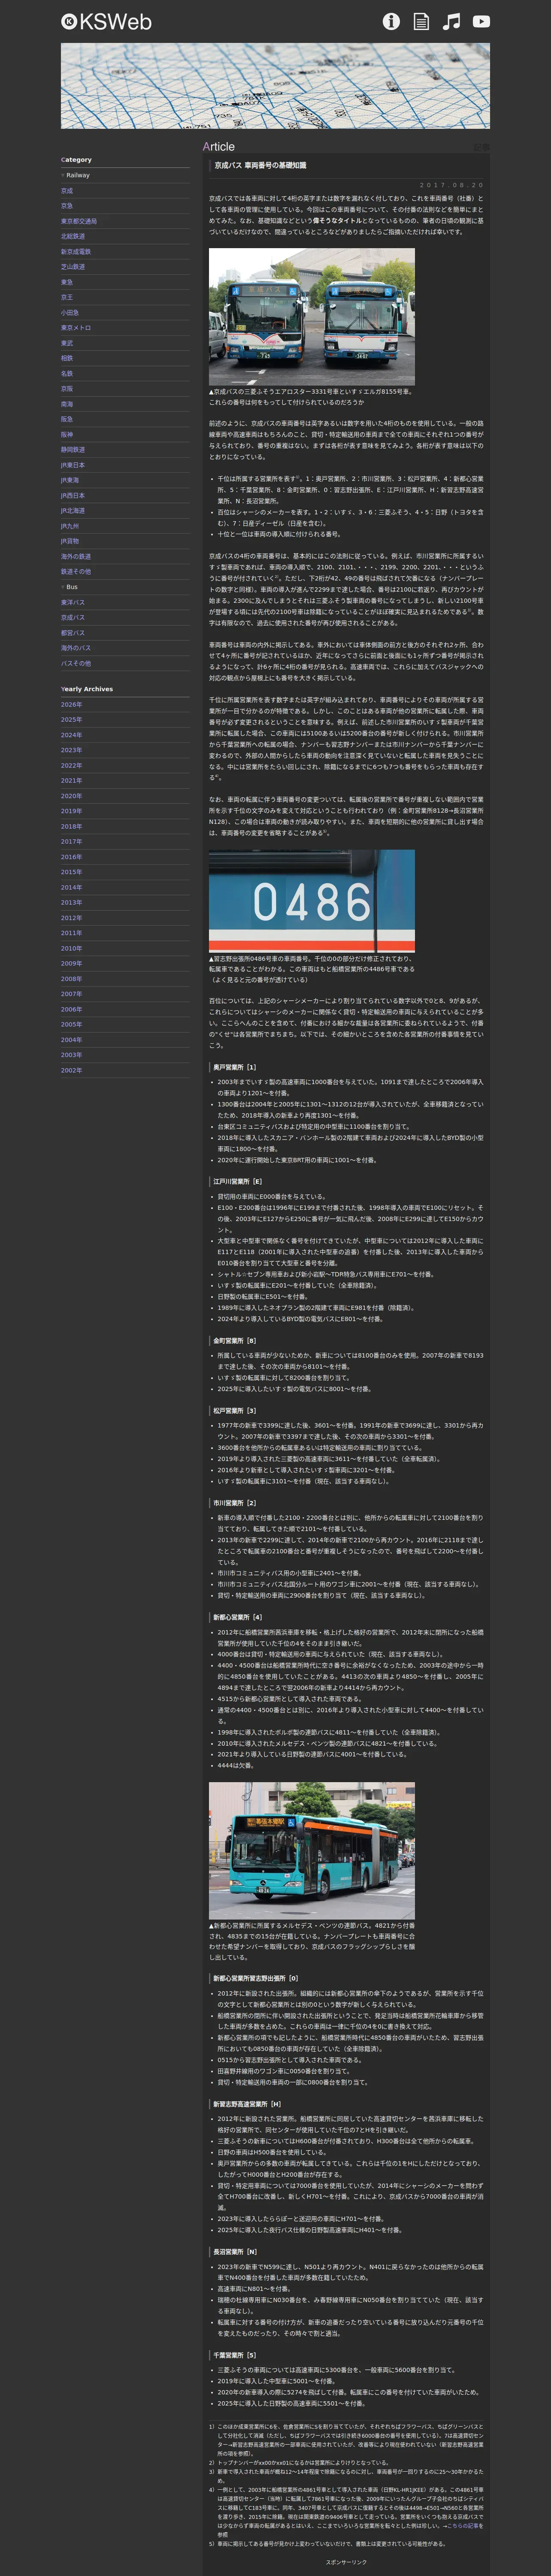Open the 芝山鉄道 category
The height and width of the screenshot is (2576, 551).
(73, 267)
